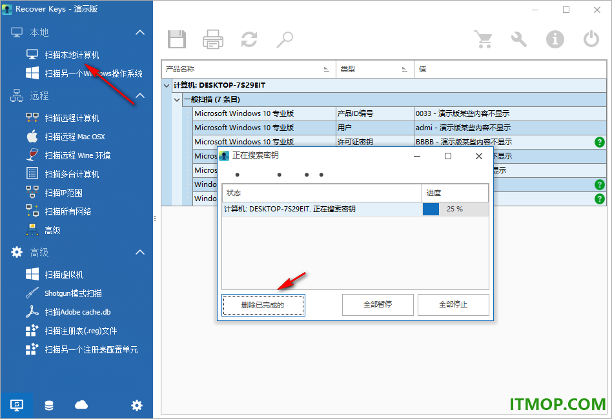Click the Search magnifier toolbar icon
This screenshot has height=419, width=612.
(285, 39)
